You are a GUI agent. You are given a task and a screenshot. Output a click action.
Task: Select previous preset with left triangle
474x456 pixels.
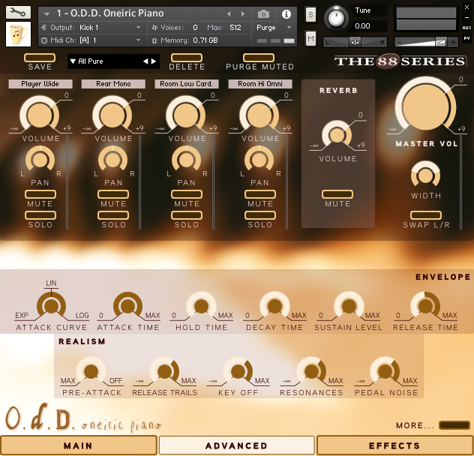(x=145, y=61)
